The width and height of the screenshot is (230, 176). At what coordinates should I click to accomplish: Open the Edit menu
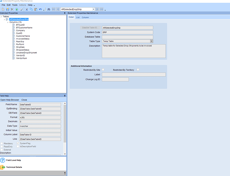tap(9, 5)
